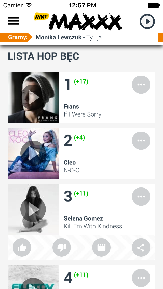Play Frans track from album cover
Image resolution: width=163 pixels, height=289 pixels.
pyautogui.click(x=33, y=97)
